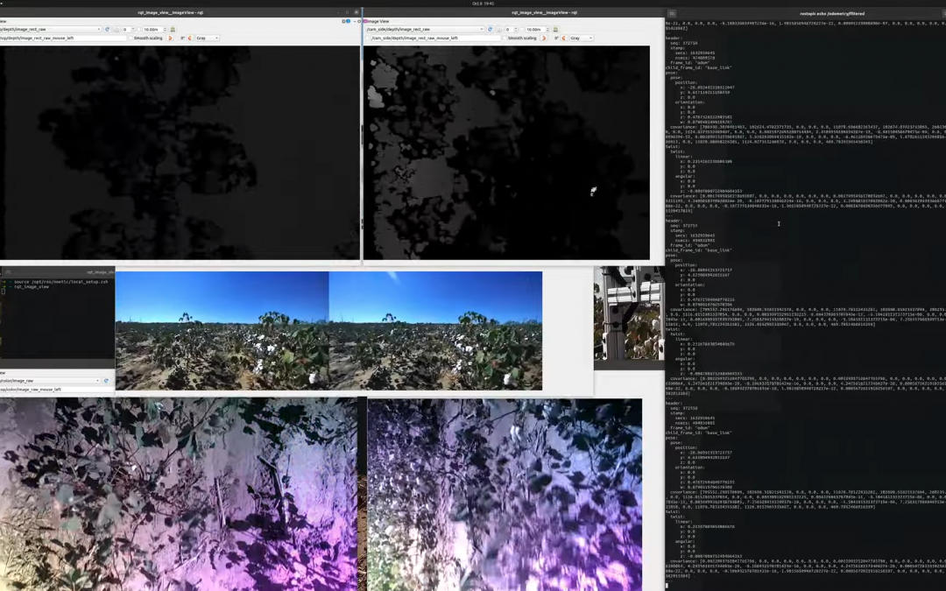The height and width of the screenshot is (591, 946).
Task: Rotate left depth image clockwise
Action: [190, 38]
